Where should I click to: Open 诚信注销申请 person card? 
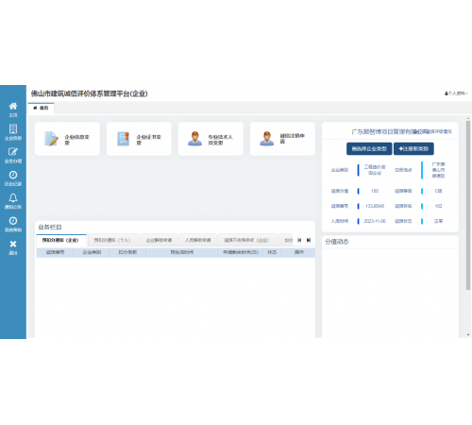(x=282, y=139)
